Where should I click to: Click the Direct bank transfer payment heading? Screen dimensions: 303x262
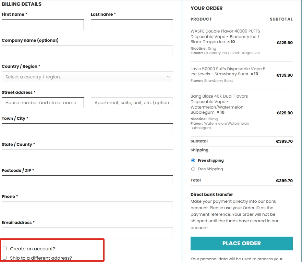coord(212,195)
